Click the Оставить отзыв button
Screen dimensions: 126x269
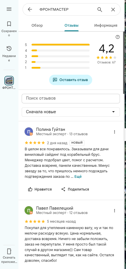click(x=71, y=80)
